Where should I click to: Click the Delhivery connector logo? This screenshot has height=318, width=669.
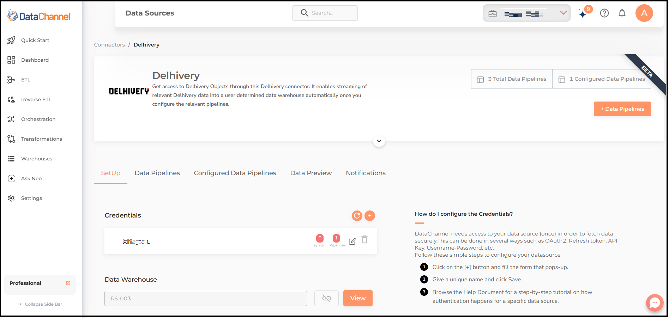pyautogui.click(x=129, y=91)
